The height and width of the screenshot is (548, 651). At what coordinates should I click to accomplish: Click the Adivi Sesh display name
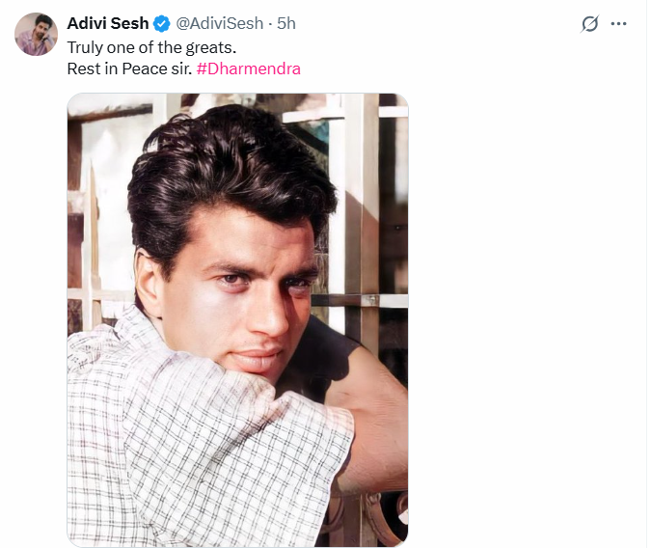click(108, 24)
